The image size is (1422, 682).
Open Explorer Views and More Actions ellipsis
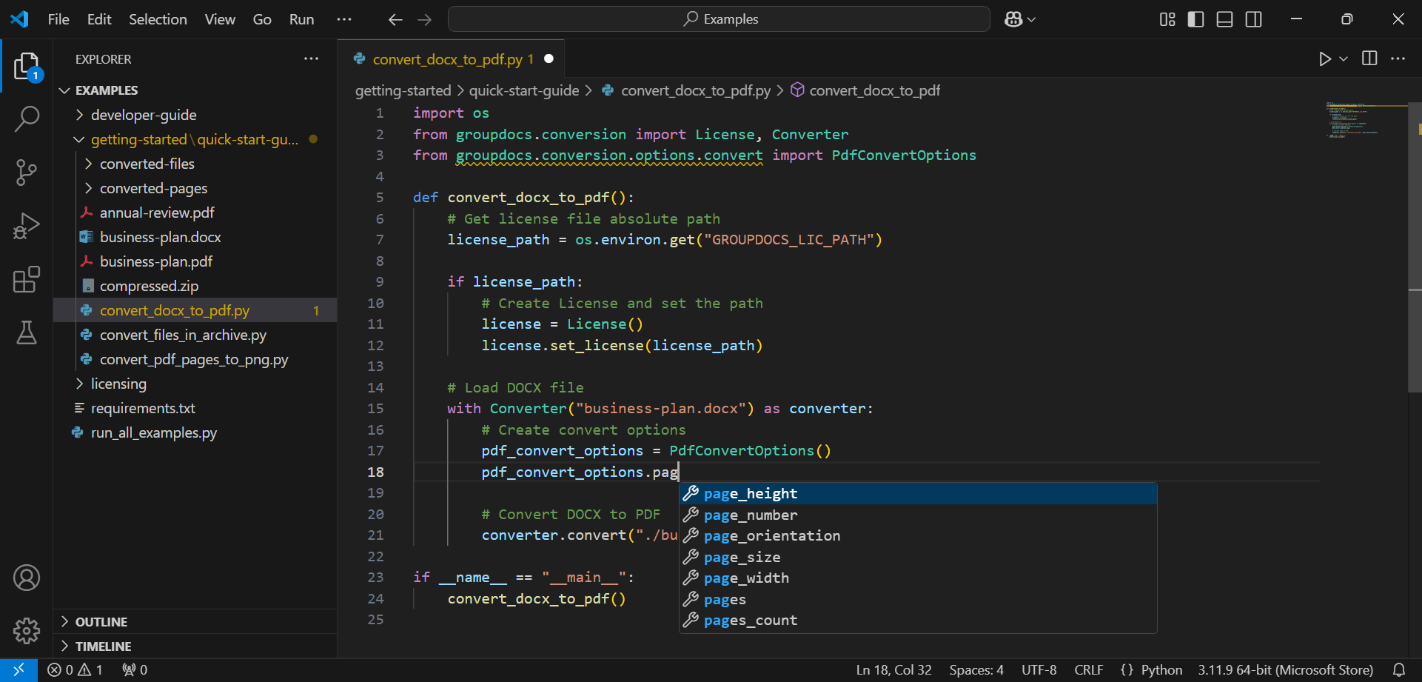click(311, 58)
